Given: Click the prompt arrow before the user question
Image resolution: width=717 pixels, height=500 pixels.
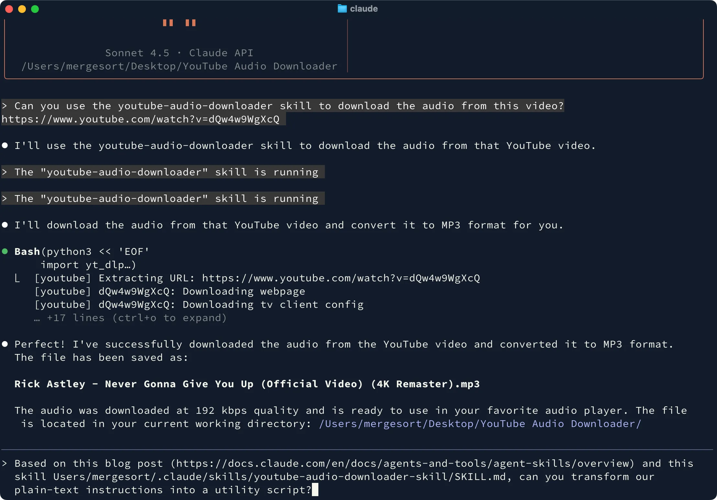Looking at the screenshot, I should tap(5, 106).
